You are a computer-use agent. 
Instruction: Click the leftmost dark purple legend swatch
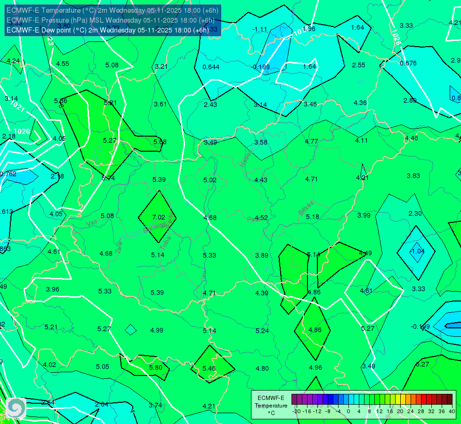click(x=294, y=400)
